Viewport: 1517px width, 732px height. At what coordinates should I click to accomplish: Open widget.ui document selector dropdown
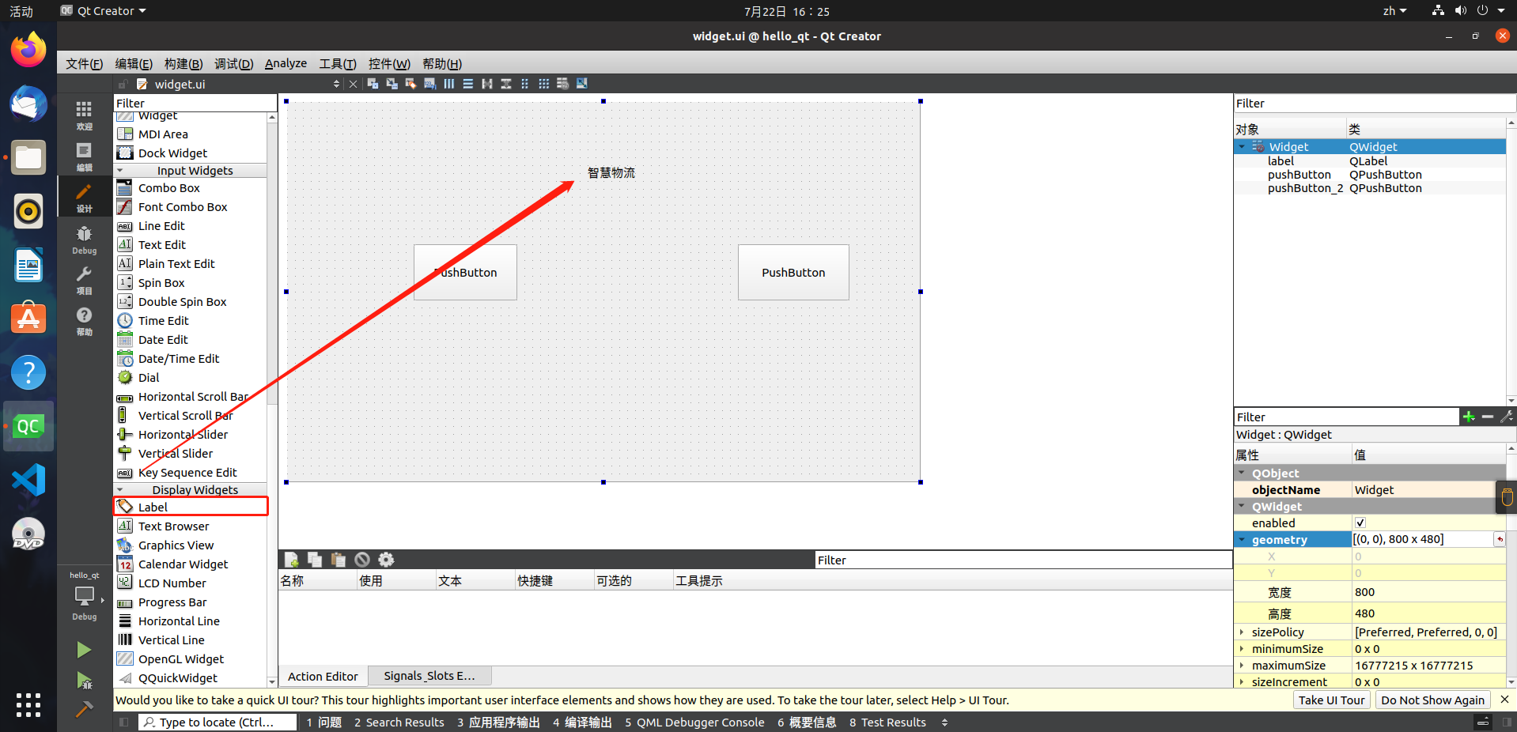coord(337,84)
